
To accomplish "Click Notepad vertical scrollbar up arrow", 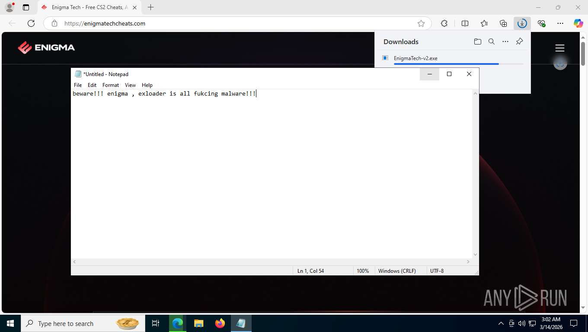I will coord(476,93).
